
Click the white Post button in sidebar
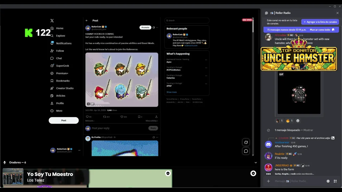pyautogui.click(x=64, y=120)
